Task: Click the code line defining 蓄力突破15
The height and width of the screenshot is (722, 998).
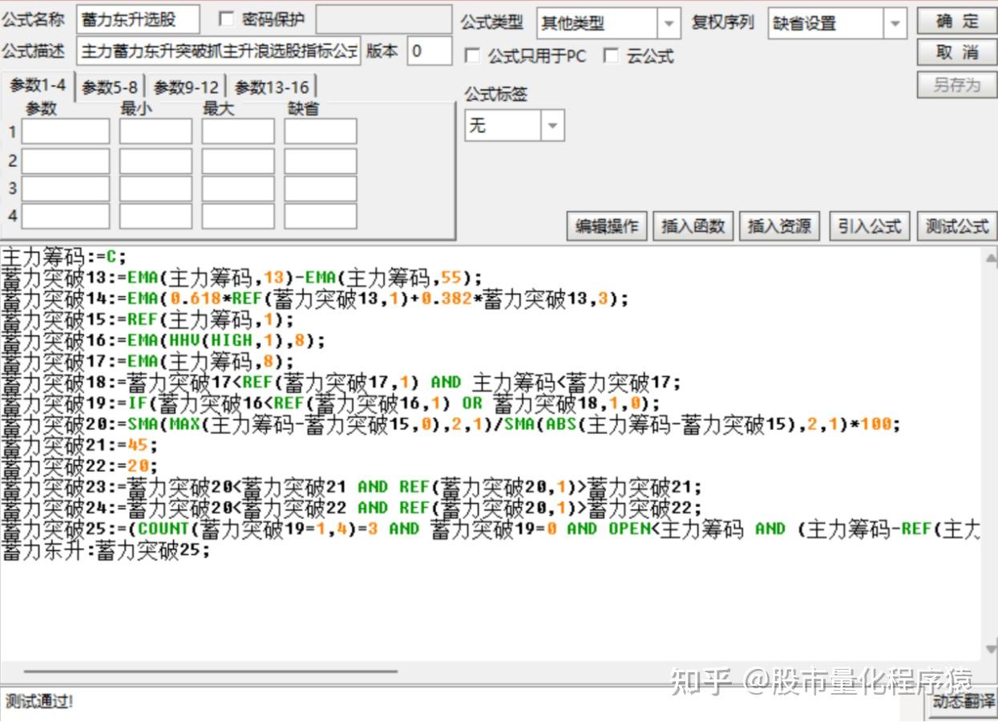Action: click(x=147, y=319)
